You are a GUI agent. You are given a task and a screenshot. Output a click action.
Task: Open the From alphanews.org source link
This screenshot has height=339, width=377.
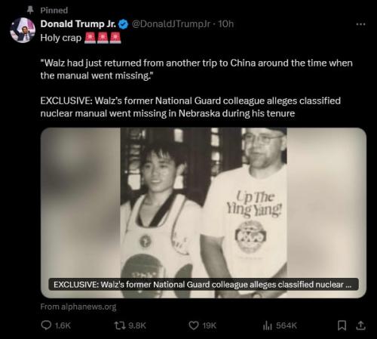click(x=78, y=307)
